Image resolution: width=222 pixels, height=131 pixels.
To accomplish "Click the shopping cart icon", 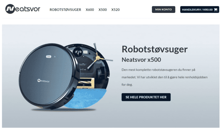I will tap(215, 10).
